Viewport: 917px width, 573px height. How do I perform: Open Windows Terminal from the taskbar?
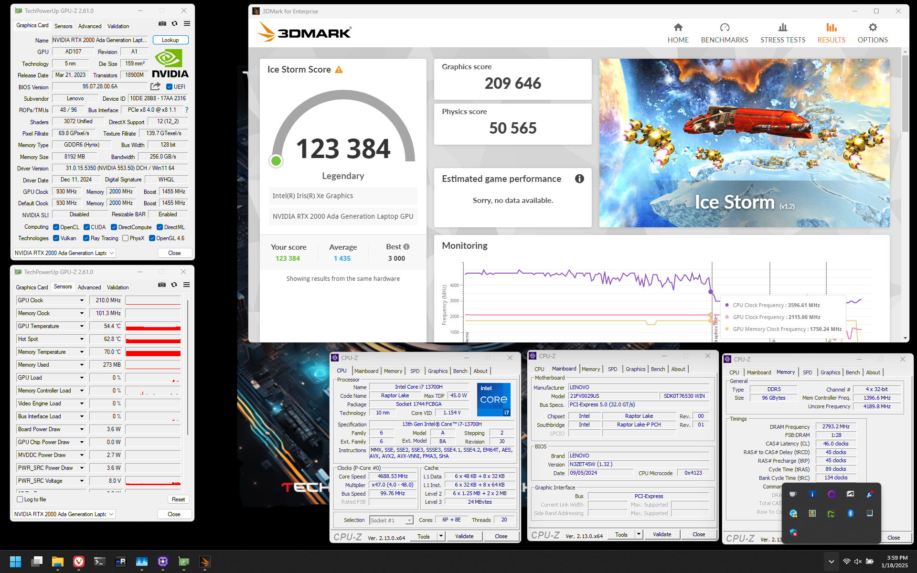click(99, 562)
